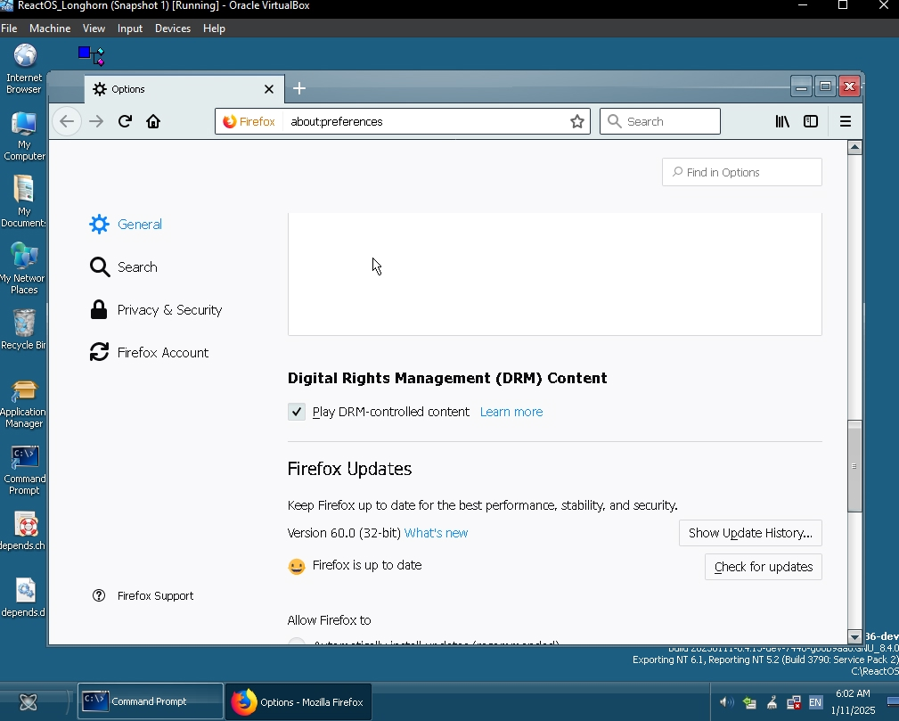Click the toolbar Search box
Image resolution: width=899 pixels, height=721 pixels.
point(660,121)
